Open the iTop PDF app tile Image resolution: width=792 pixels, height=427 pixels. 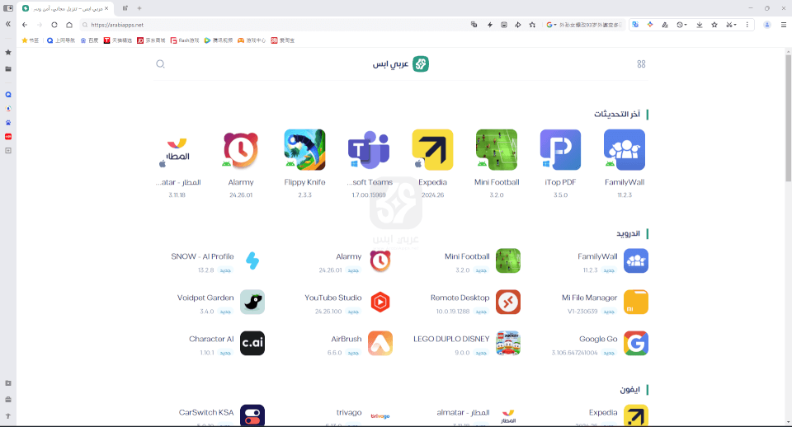[x=560, y=163]
